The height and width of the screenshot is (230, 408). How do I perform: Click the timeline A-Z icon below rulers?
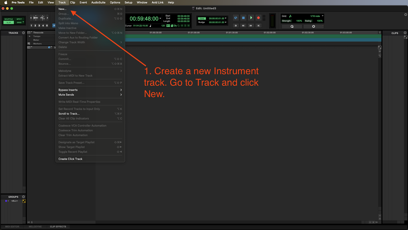tap(379, 47)
